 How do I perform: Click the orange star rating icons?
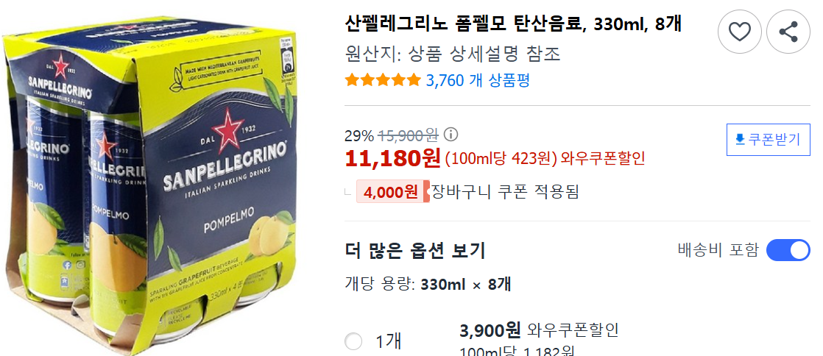383,80
